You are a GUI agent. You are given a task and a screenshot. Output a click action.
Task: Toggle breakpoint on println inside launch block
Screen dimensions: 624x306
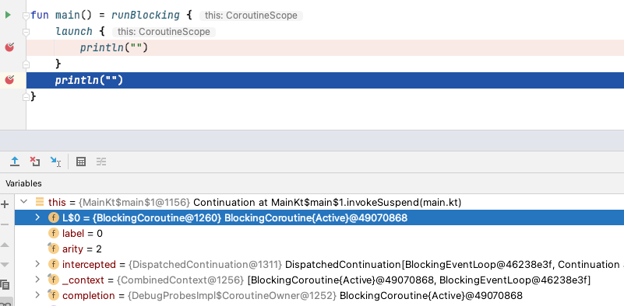(x=9, y=47)
